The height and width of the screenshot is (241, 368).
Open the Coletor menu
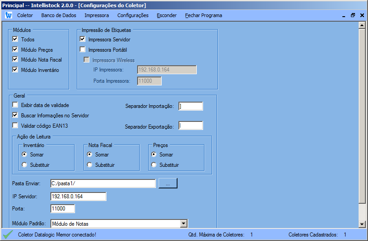pos(25,15)
